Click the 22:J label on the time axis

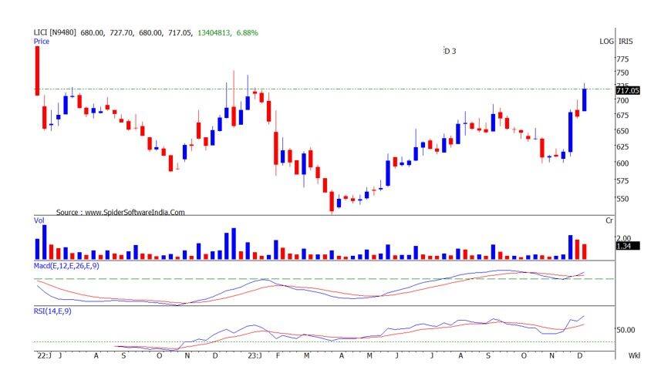coord(43,356)
